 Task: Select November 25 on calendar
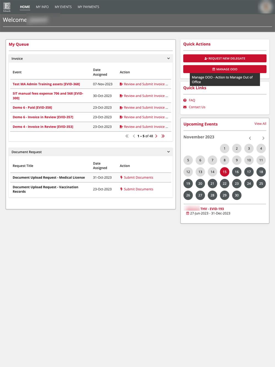[261, 183]
